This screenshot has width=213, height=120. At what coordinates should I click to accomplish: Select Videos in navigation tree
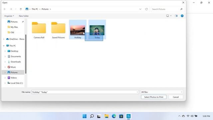(x=12, y=78)
